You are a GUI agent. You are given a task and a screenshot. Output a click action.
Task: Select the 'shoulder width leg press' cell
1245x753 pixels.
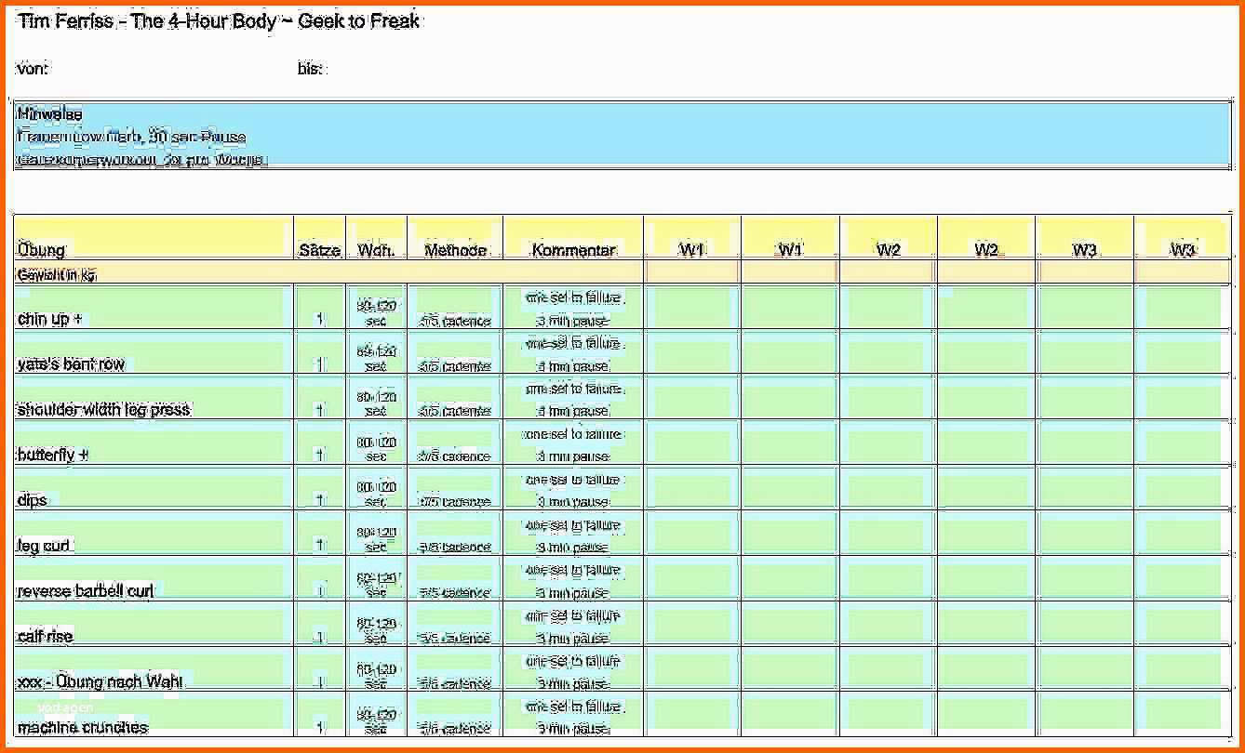tap(154, 398)
